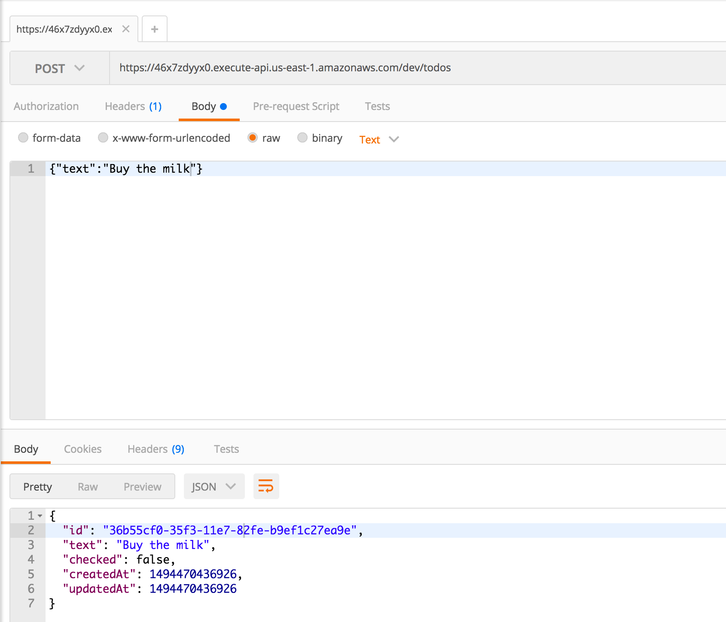This screenshot has width=726, height=622.
Task: Switch to Preview response view
Action: point(142,487)
